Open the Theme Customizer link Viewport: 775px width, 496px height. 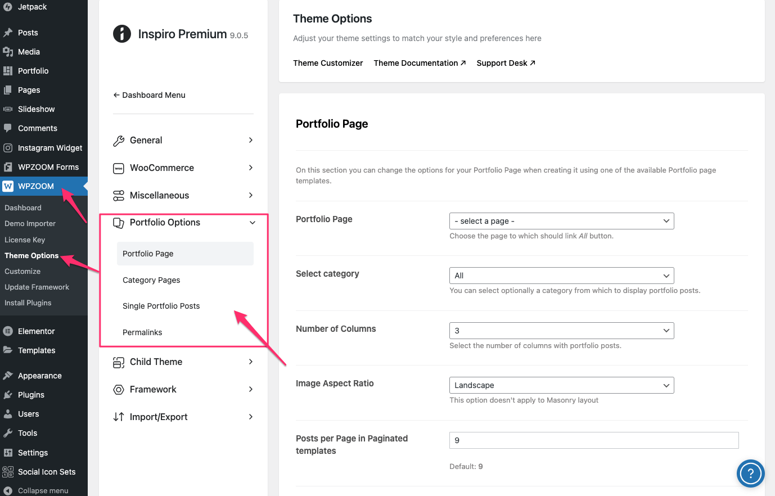[x=328, y=63]
